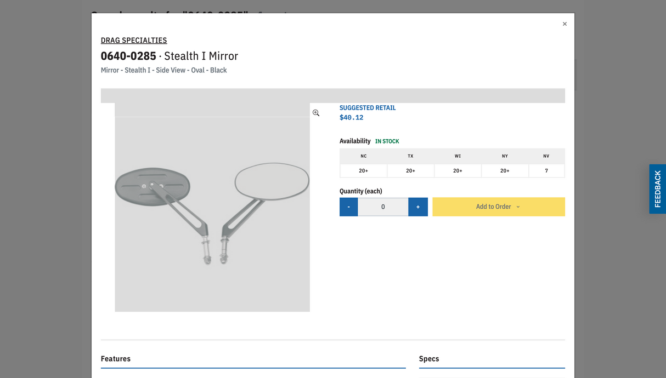Screen dimensions: 666x378
Task: Select the NY warehouse stock value 20+
Action: pyautogui.click(x=505, y=171)
